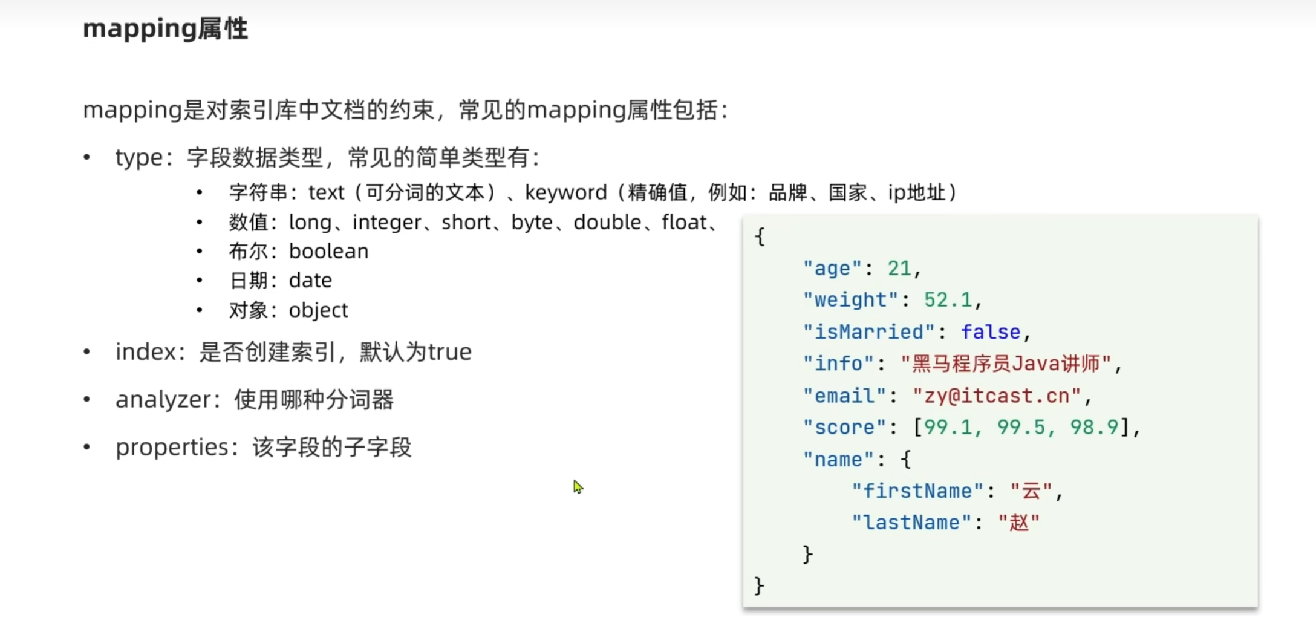Click the word "short" in the numeric types
The height and width of the screenshot is (626, 1316).
pos(466,223)
